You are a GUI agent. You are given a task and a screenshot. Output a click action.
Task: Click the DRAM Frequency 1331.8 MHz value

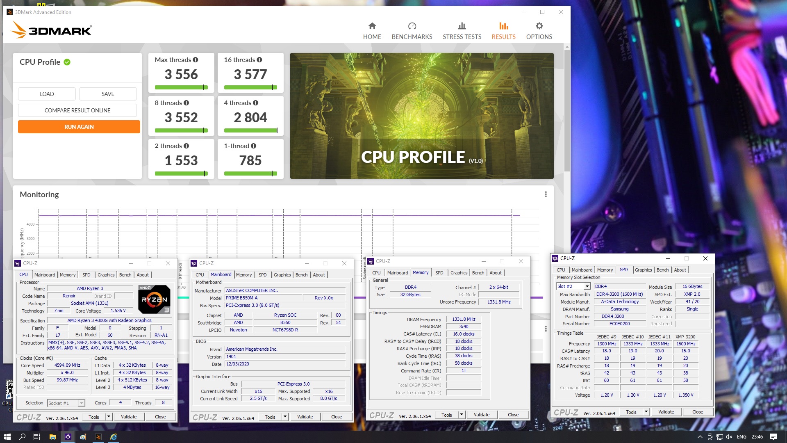click(464, 319)
